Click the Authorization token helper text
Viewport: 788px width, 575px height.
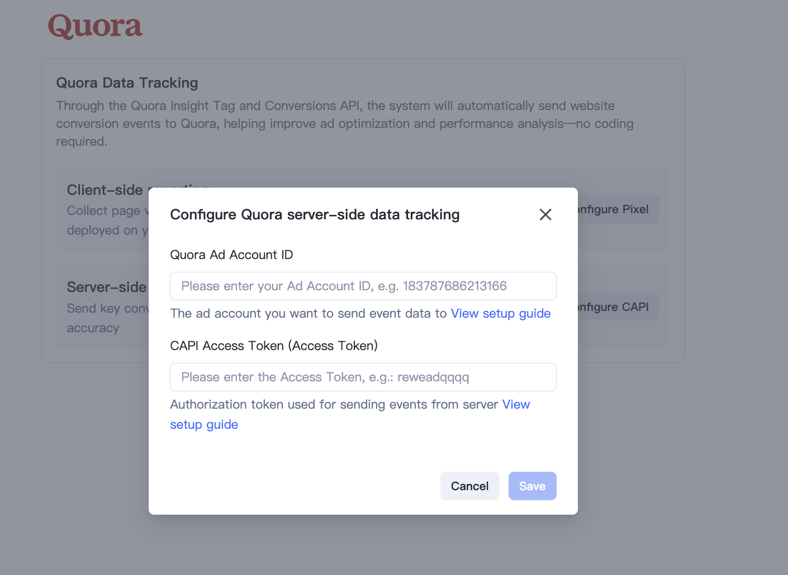(334, 404)
